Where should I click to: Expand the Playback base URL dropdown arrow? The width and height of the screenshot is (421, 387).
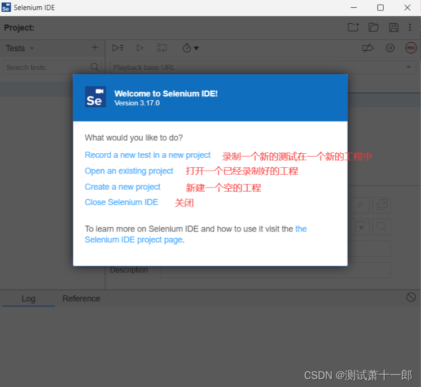point(409,67)
